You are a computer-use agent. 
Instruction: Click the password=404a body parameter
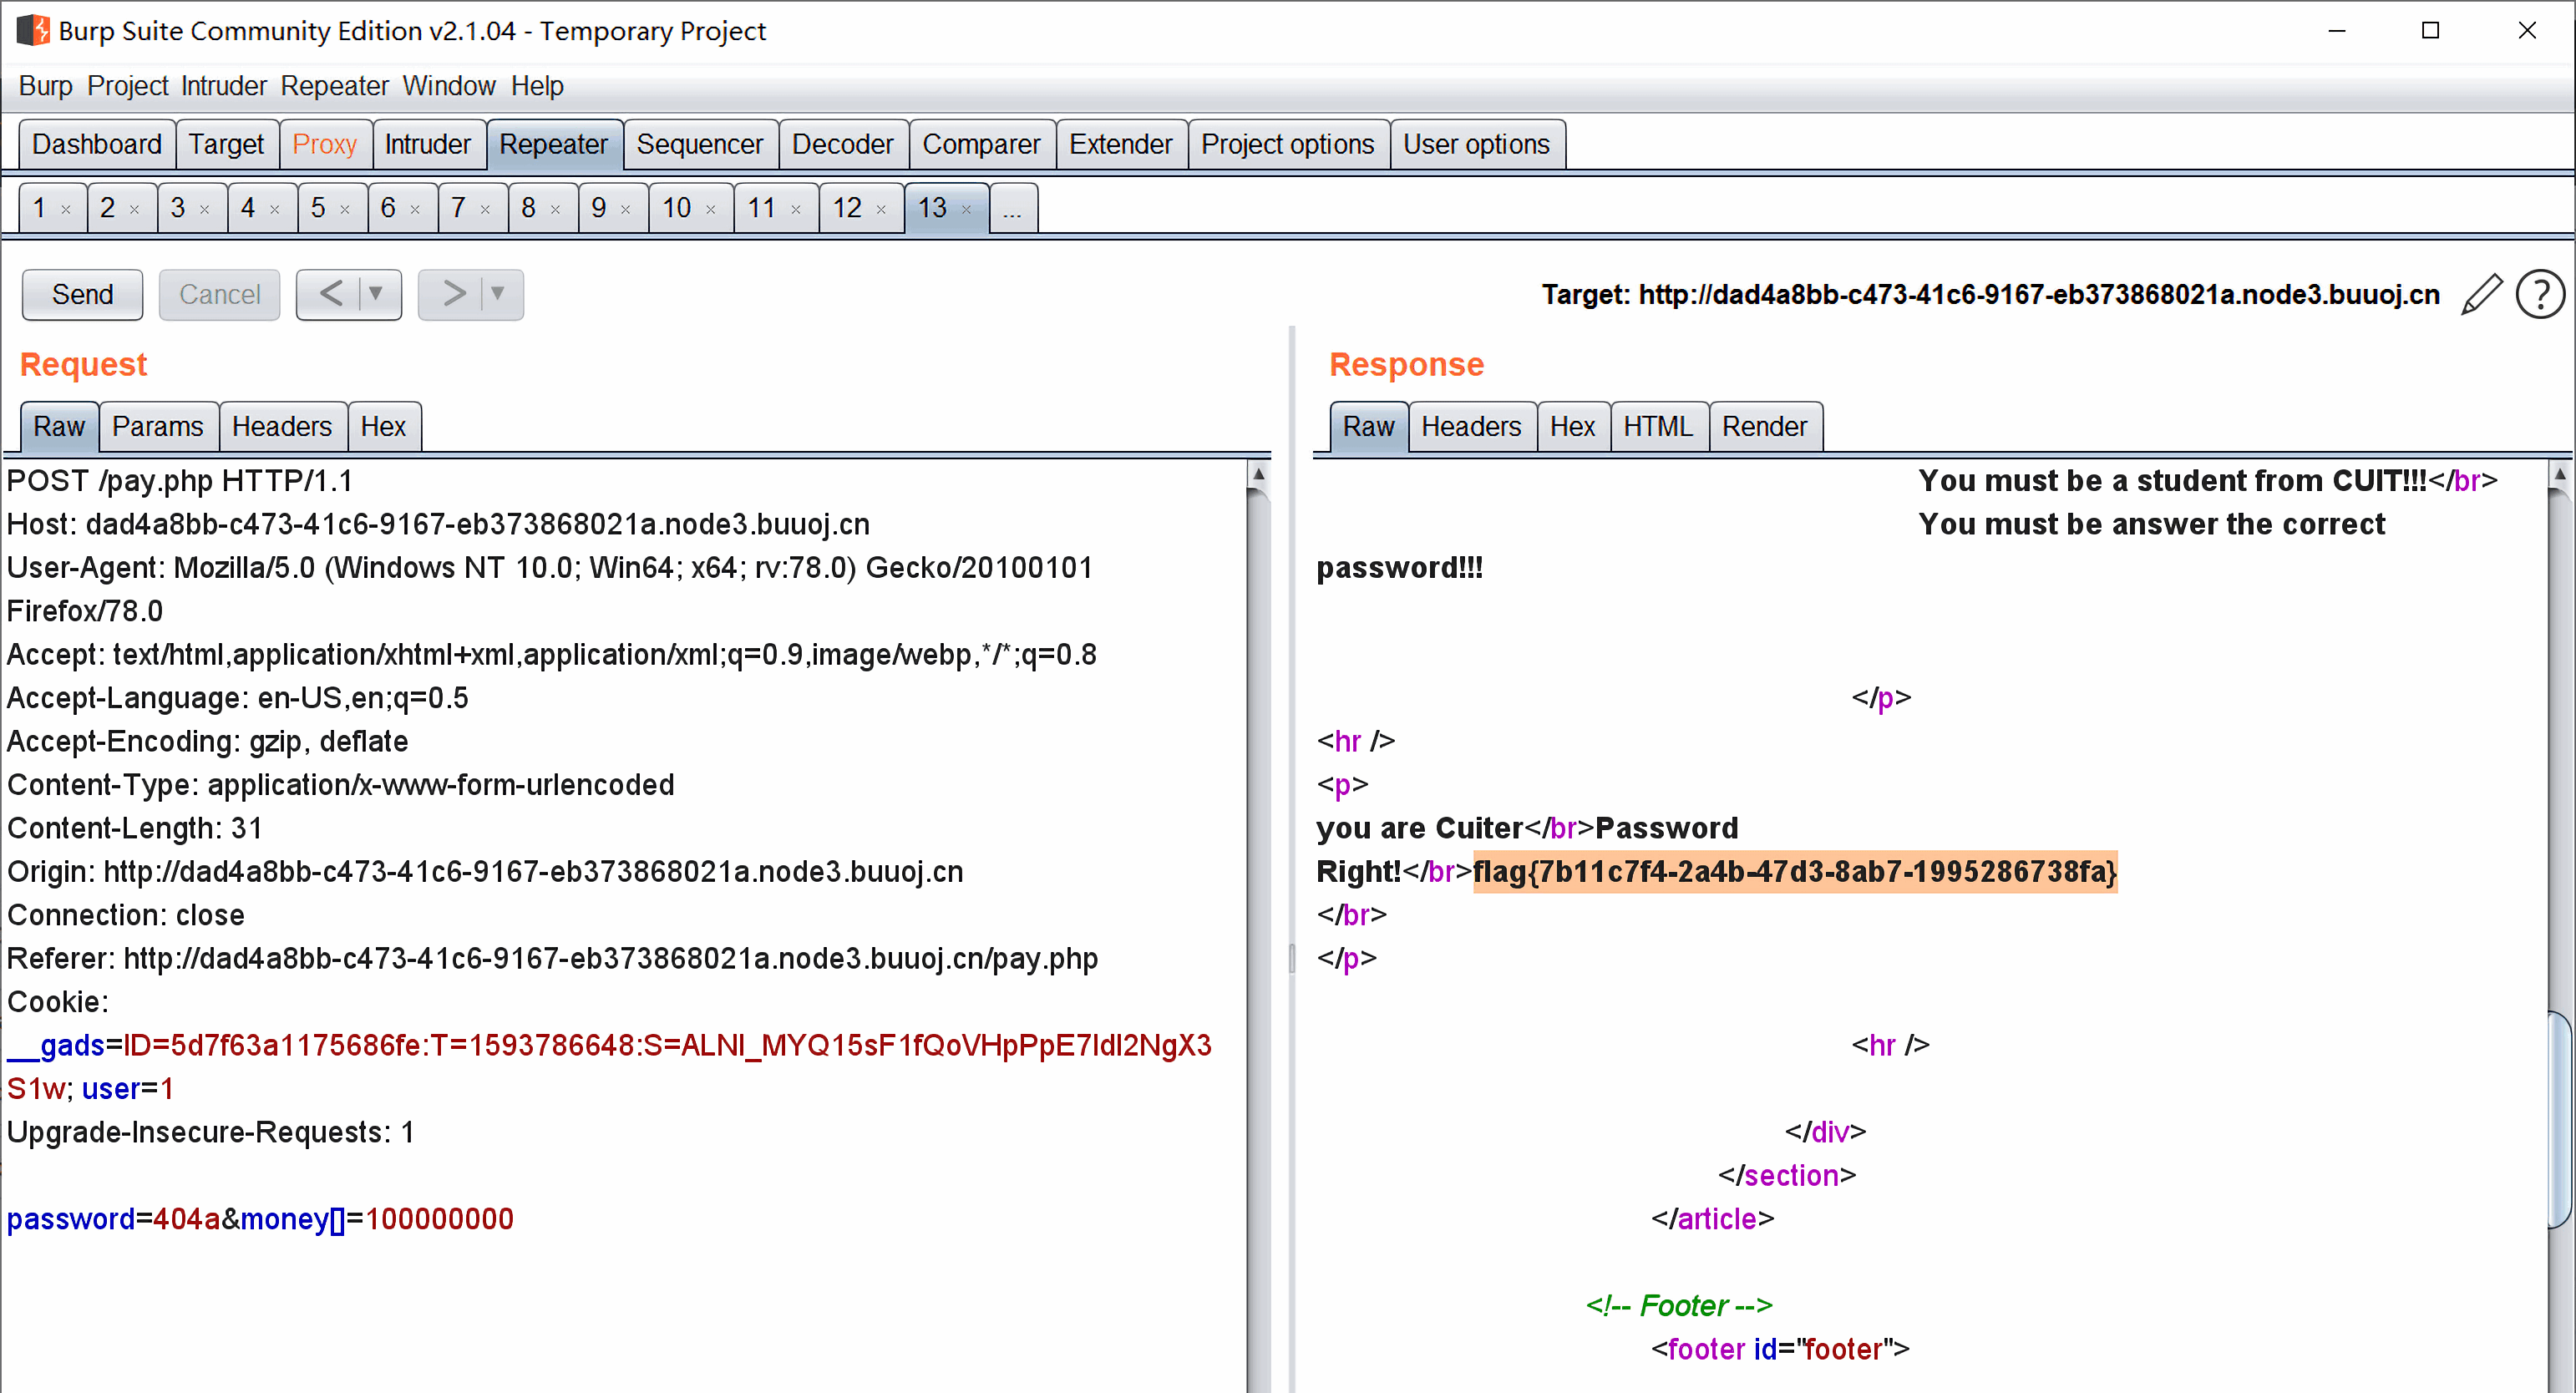click(113, 1219)
